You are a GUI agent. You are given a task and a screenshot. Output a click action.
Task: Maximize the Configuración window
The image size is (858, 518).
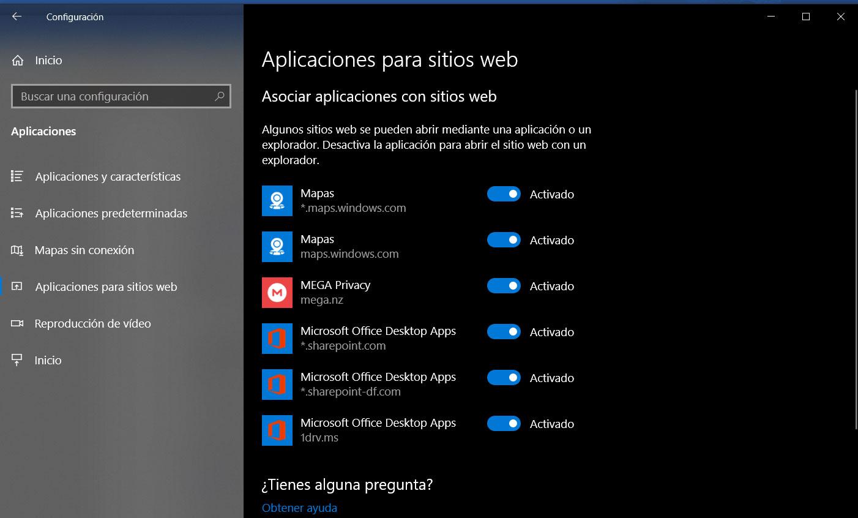tap(806, 17)
